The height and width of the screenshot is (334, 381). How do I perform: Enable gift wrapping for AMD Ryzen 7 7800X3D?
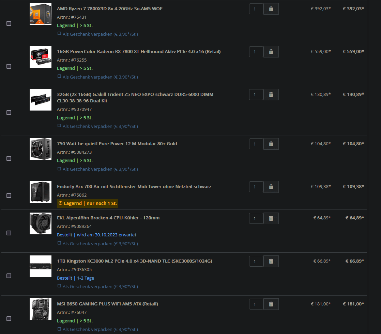click(x=59, y=34)
